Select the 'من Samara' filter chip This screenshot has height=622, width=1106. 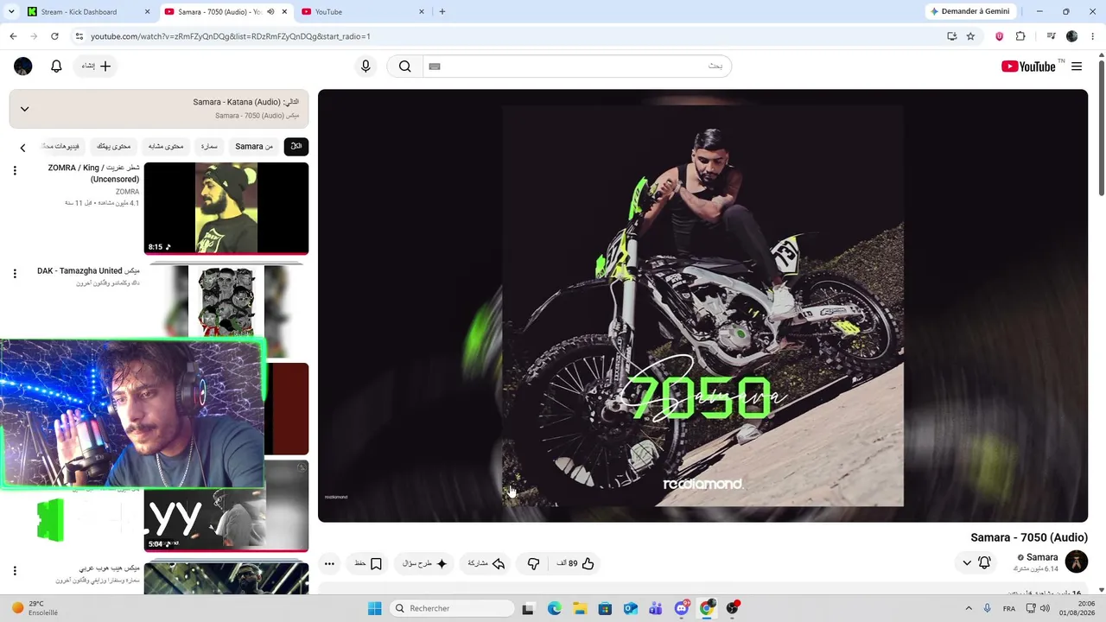point(254,147)
